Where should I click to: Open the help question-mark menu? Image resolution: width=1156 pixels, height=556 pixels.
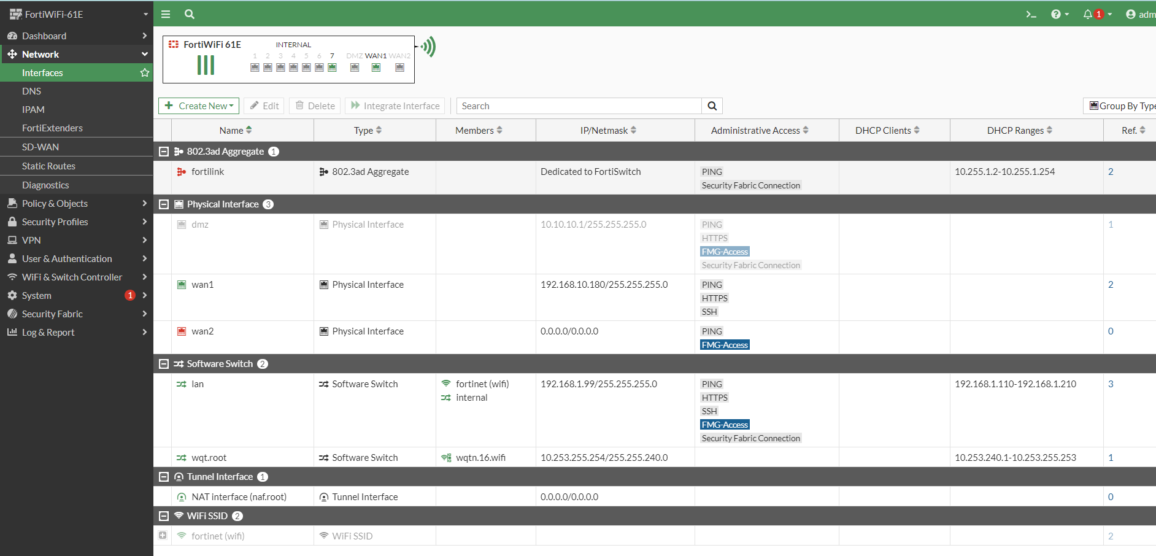coord(1060,14)
